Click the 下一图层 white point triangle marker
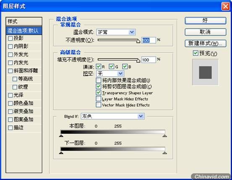Screen dimensions: 232x180 click(165, 153)
